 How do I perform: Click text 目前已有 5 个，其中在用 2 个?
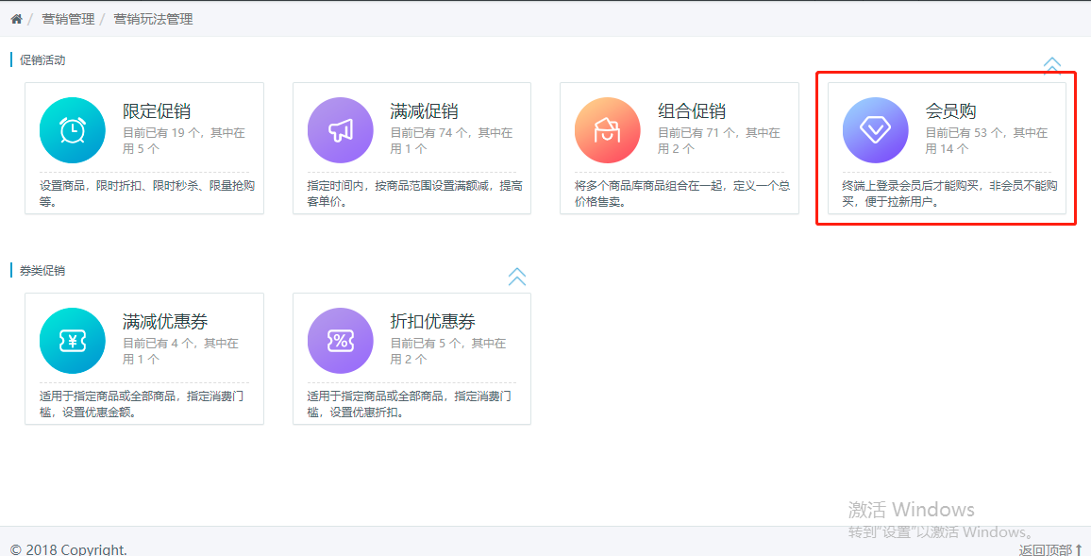tap(448, 351)
